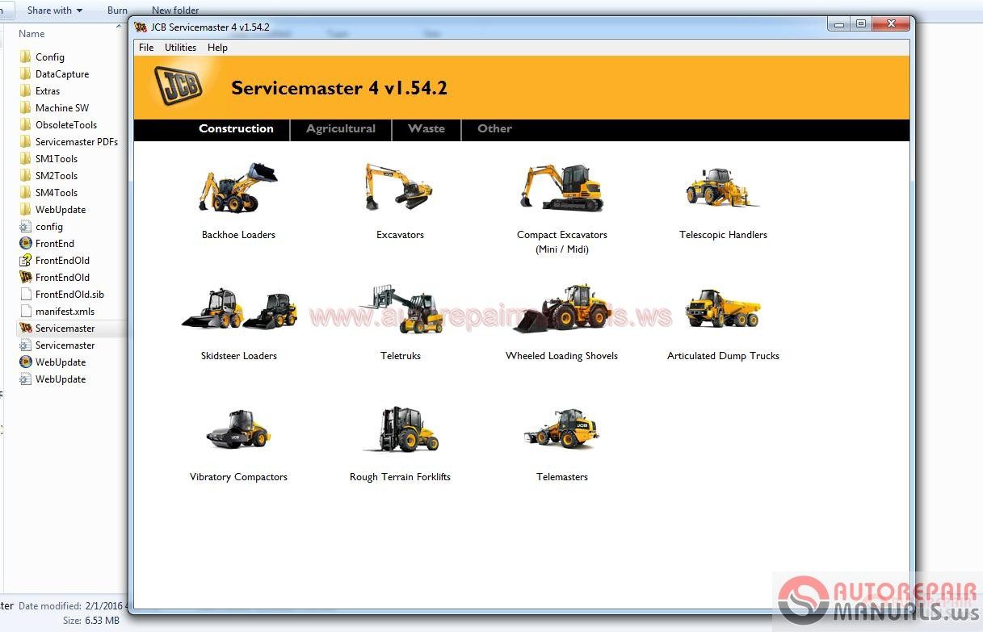
Task: Select the WebUpdate folder name
Action: [61, 210]
